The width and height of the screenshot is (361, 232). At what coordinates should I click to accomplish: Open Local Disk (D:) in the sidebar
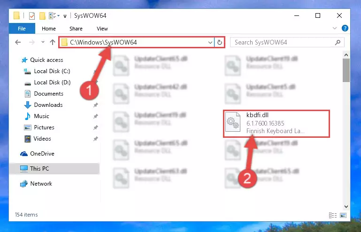coord(52,82)
